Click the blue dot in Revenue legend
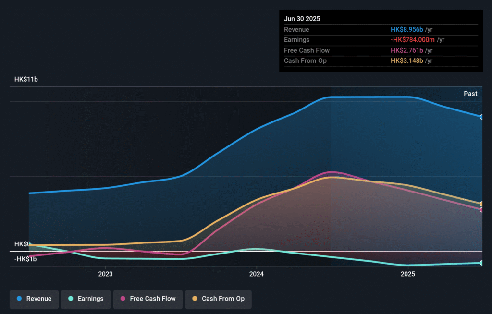 19,299
